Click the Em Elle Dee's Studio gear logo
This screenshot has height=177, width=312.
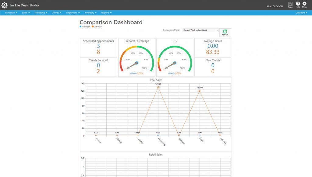[4, 5]
